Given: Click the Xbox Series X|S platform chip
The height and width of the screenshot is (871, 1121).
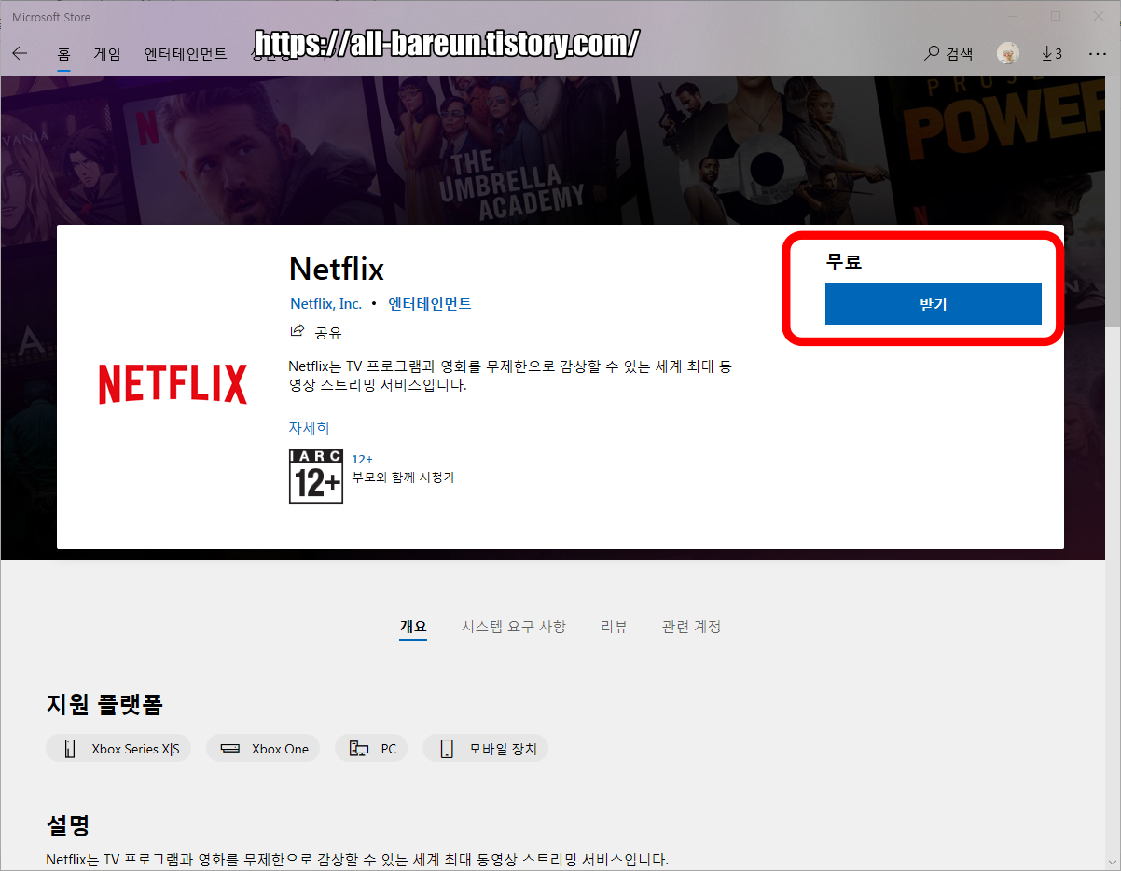Looking at the screenshot, I should pyautogui.click(x=118, y=749).
